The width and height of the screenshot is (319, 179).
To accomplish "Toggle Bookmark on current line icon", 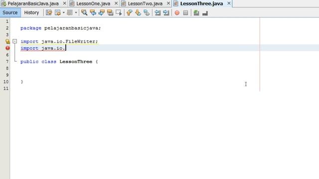I will tap(147, 12).
